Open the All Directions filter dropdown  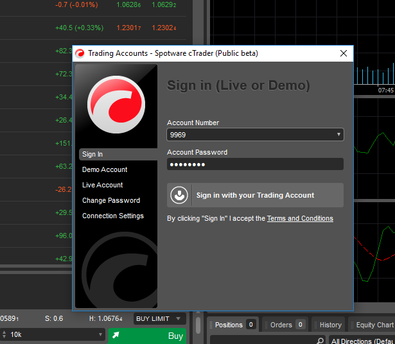click(362, 340)
